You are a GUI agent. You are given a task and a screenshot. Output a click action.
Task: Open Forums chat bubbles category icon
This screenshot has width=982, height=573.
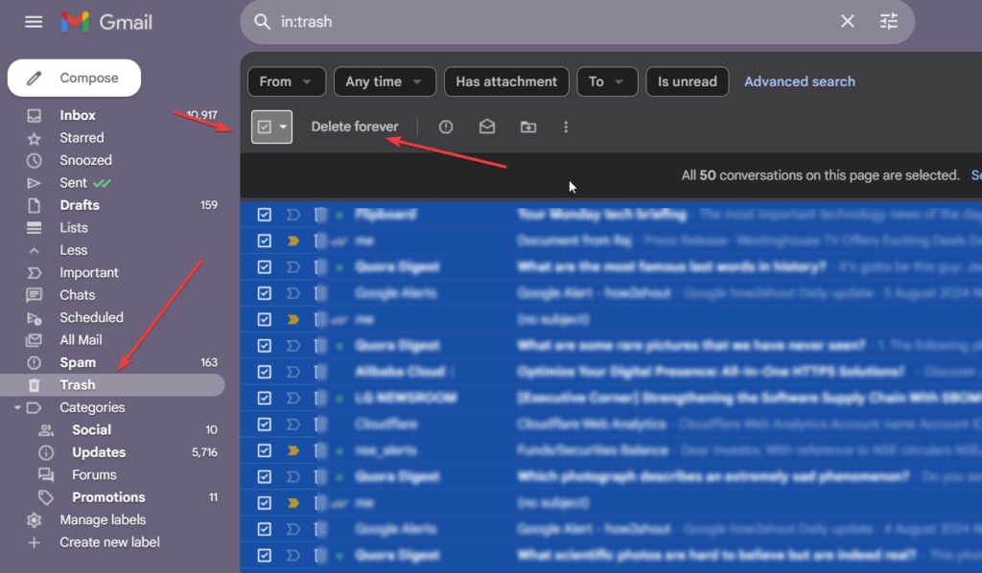(46, 475)
